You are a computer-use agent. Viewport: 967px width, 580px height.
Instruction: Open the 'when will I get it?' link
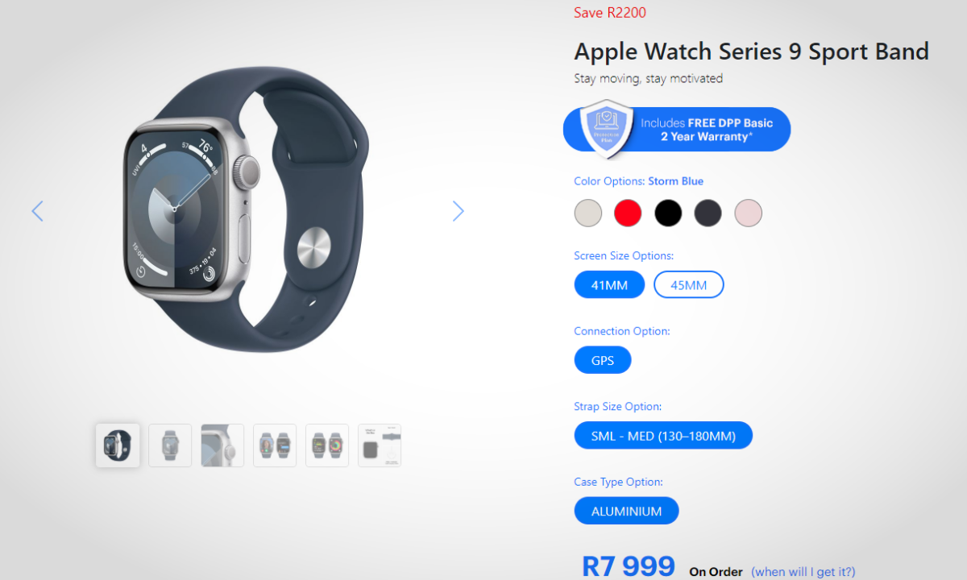coord(803,571)
